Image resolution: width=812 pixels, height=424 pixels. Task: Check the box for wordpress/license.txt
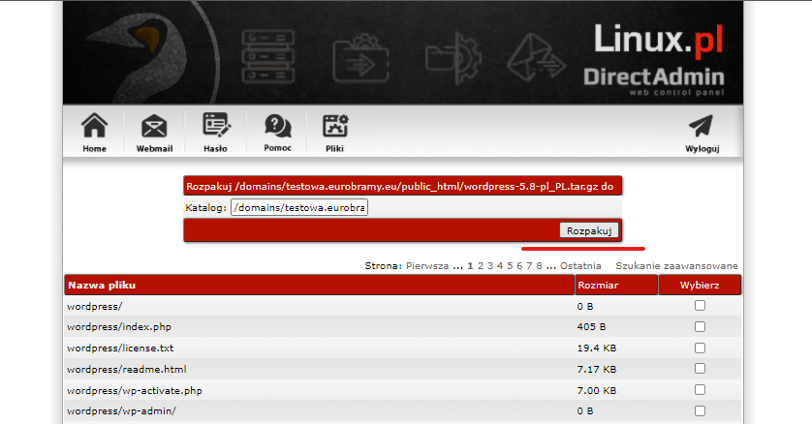700,348
